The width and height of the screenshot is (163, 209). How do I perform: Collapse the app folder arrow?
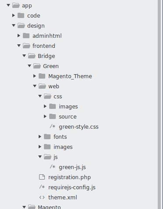[x=8, y=5]
